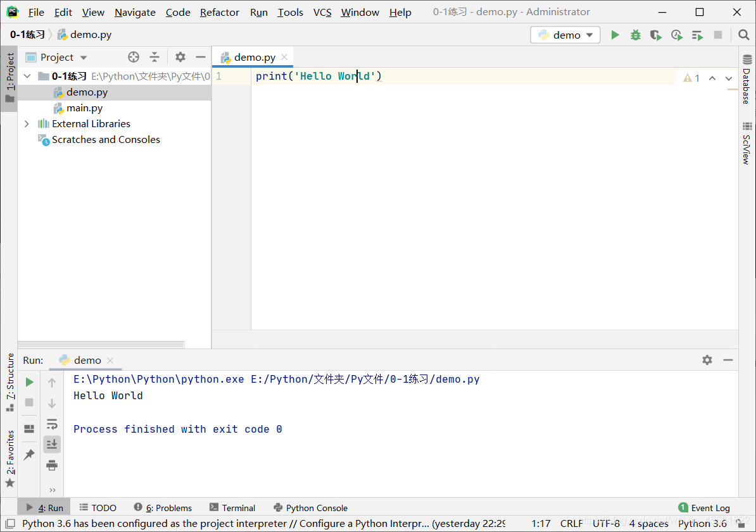Toggle tool window bars via status bar corner icon

pyautogui.click(x=10, y=523)
